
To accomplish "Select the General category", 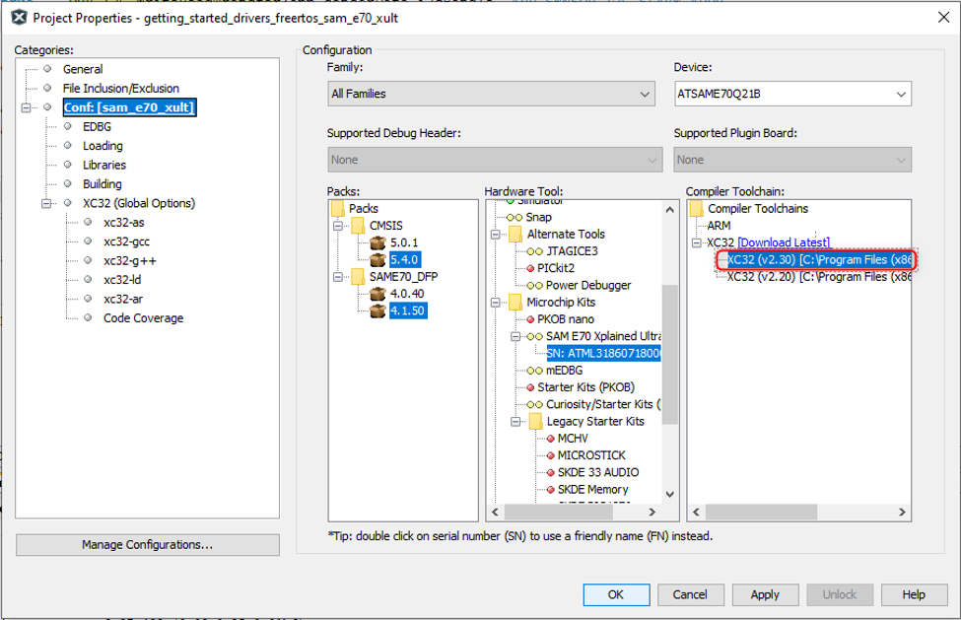I will click(83, 70).
